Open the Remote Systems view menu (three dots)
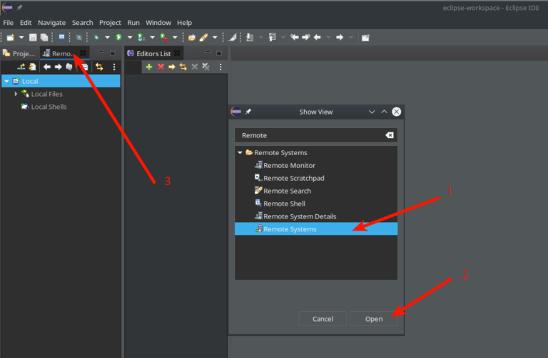548x358 pixels. pos(114,67)
